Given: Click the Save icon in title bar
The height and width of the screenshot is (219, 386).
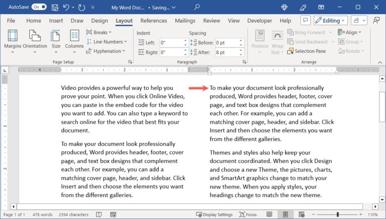Looking at the screenshot, I should (55, 7).
